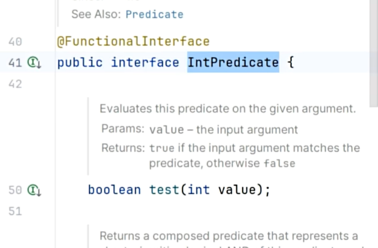Open the Predicate link in See Also
The height and width of the screenshot is (248, 378).
(154, 14)
